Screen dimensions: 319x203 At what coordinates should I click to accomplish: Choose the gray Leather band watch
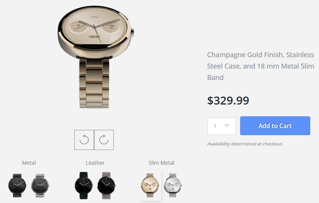pos(107,185)
